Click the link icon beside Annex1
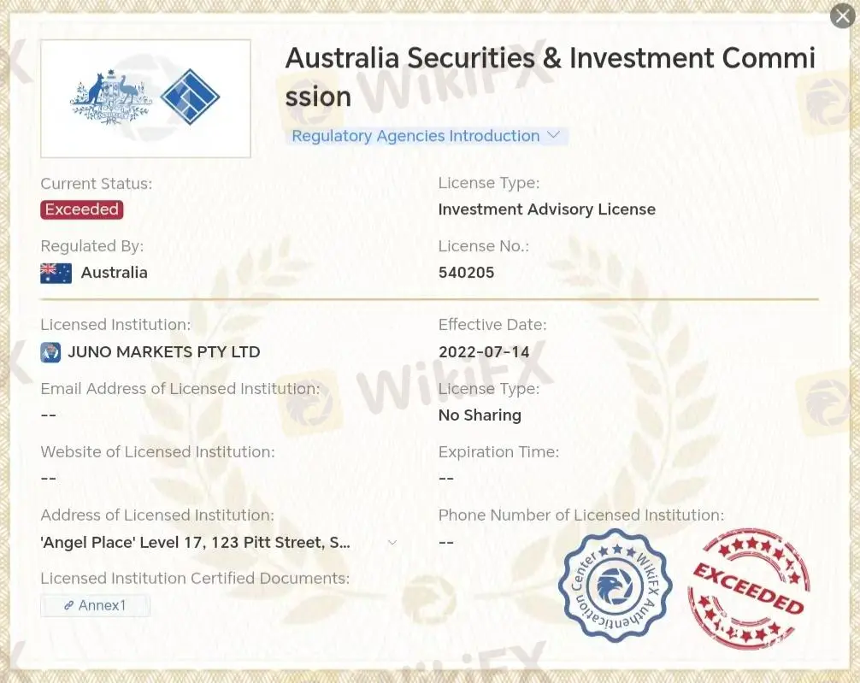 pyautogui.click(x=69, y=605)
